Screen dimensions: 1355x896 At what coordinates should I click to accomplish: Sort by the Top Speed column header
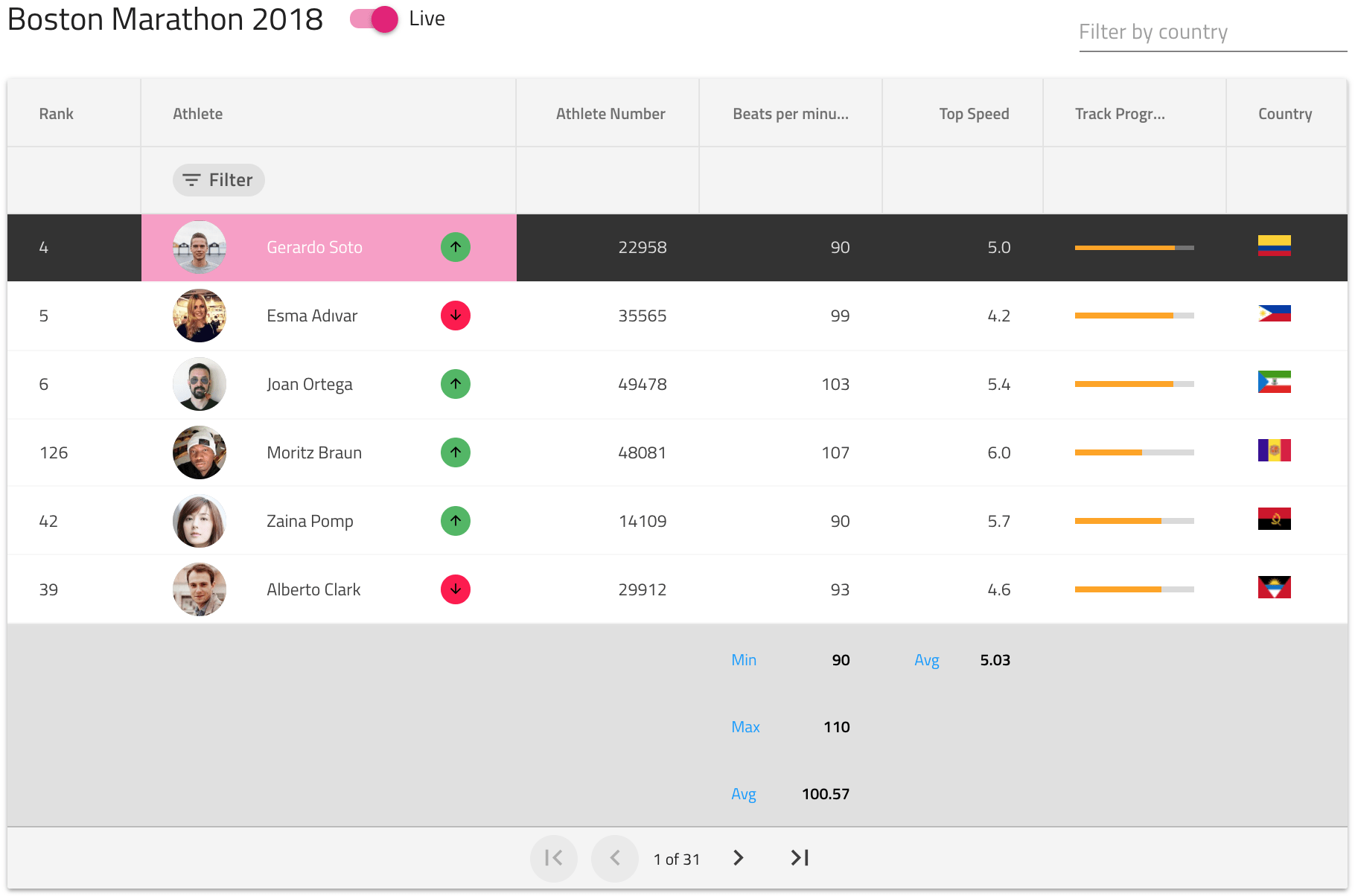point(973,114)
